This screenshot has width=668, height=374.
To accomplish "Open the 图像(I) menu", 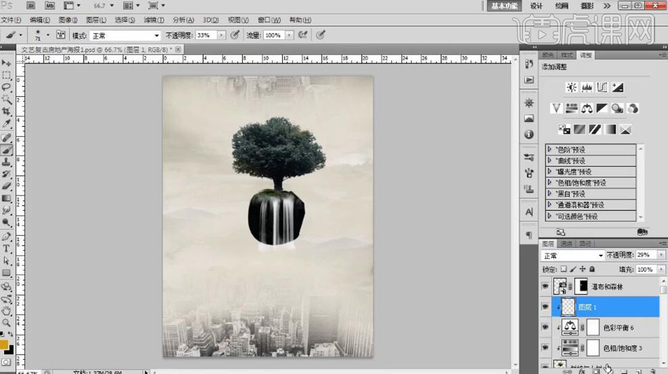I will pos(68,20).
